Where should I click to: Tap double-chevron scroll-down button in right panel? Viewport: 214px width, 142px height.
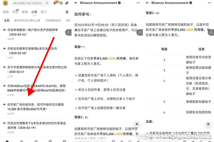pos(208,124)
